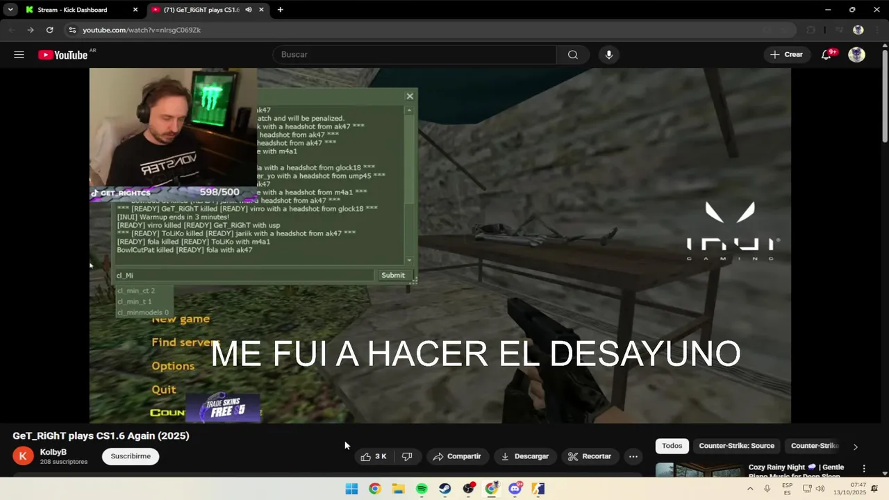Open more actions ellipsis menu
889x500 pixels.
(633, 456)
